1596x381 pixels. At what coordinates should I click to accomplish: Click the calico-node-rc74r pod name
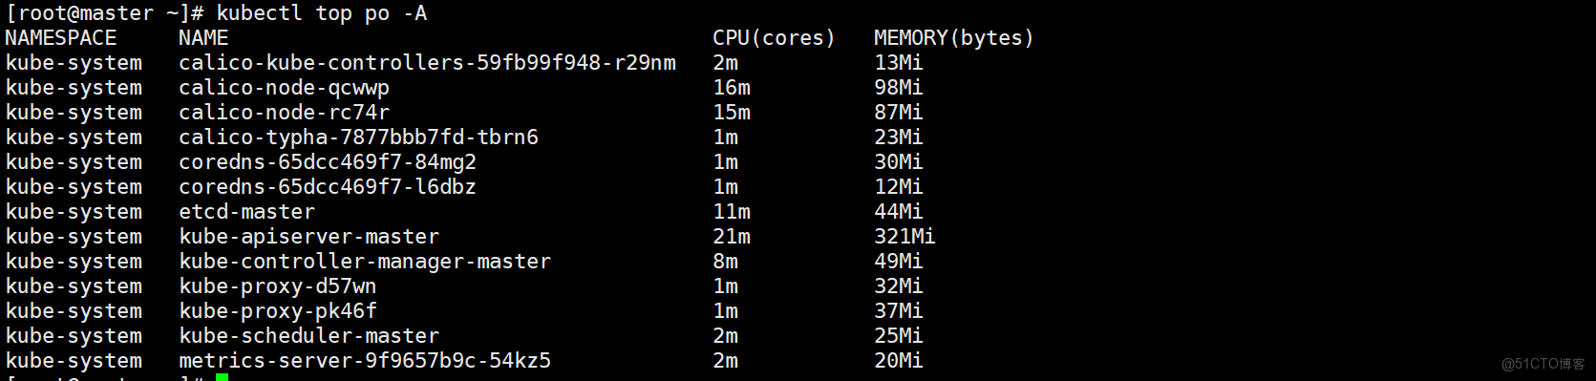(284, 113)
